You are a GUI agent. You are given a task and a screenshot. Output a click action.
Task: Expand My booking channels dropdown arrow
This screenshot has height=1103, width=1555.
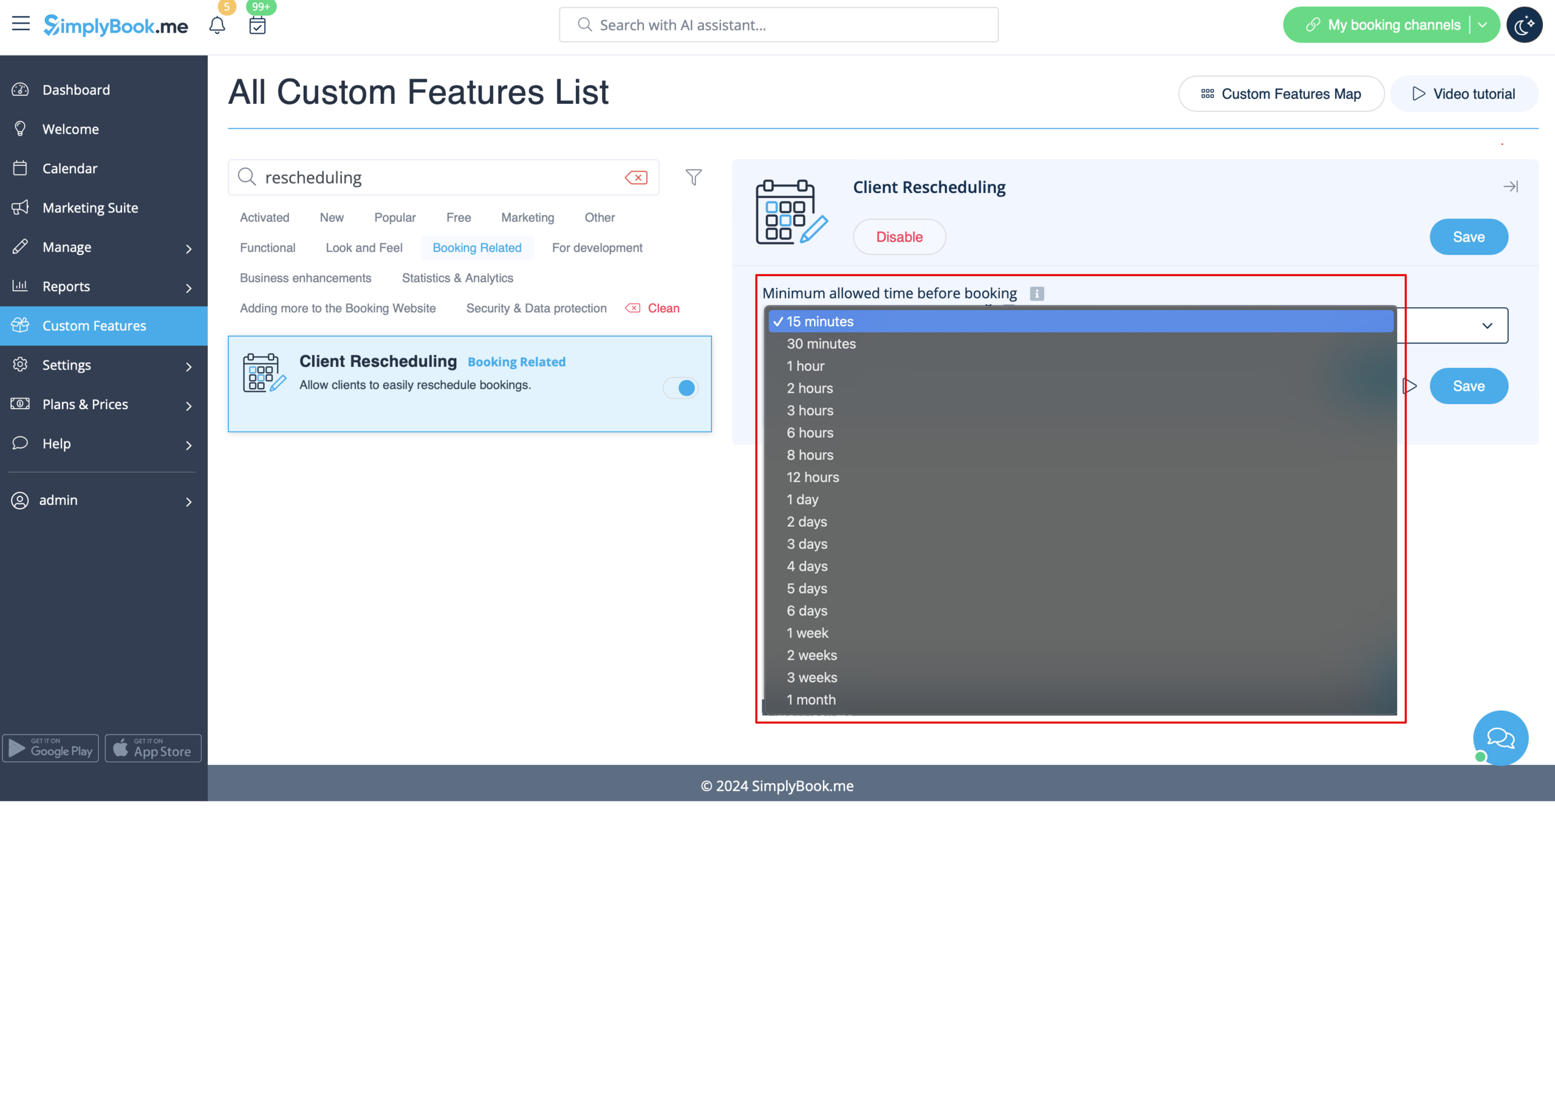click(x=1483, y=25)
